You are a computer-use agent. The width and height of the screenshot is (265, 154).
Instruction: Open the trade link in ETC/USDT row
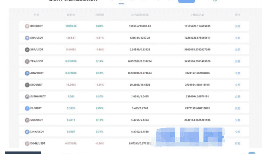238,85
